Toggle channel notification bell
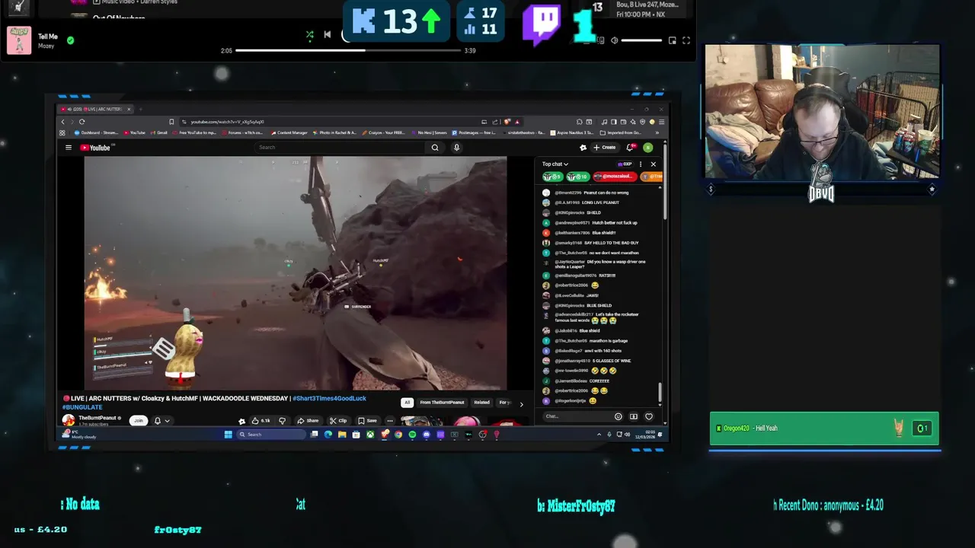 (x=158, y=421)
